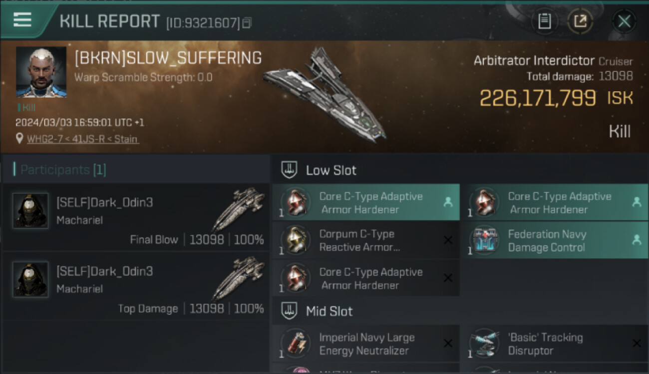Click X beside 'Basic' Tracking Disruptor
This screenshot has width=649, height=374.
click(637, 343)
